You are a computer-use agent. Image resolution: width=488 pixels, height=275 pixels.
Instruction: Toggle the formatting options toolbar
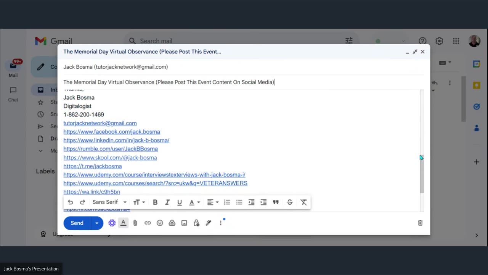pyautogui.click(x=123, y=223)
